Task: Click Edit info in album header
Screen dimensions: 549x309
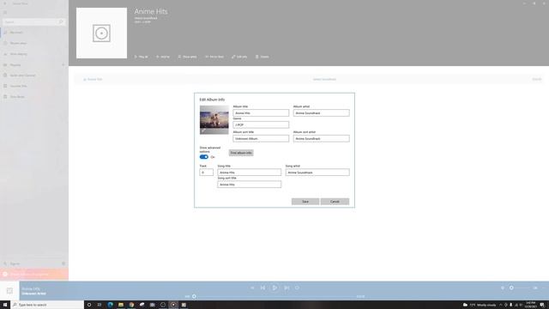Action: (239, 57)
